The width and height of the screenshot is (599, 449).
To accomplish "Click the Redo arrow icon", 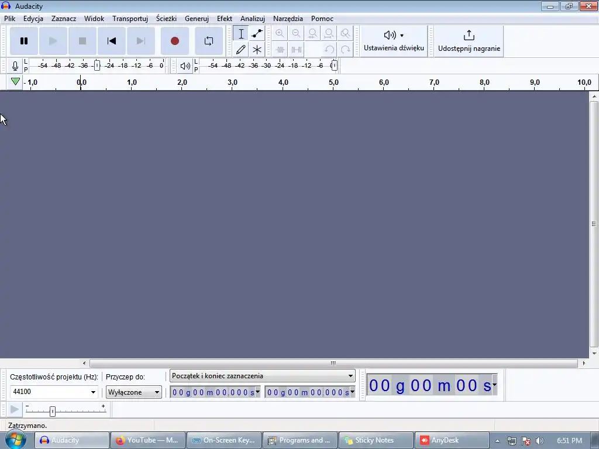I will point(345,50).
